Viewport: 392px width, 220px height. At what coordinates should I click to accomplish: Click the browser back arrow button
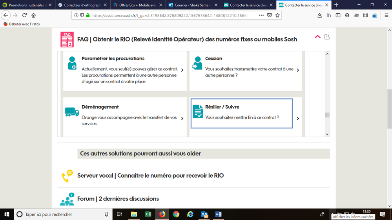5,15
